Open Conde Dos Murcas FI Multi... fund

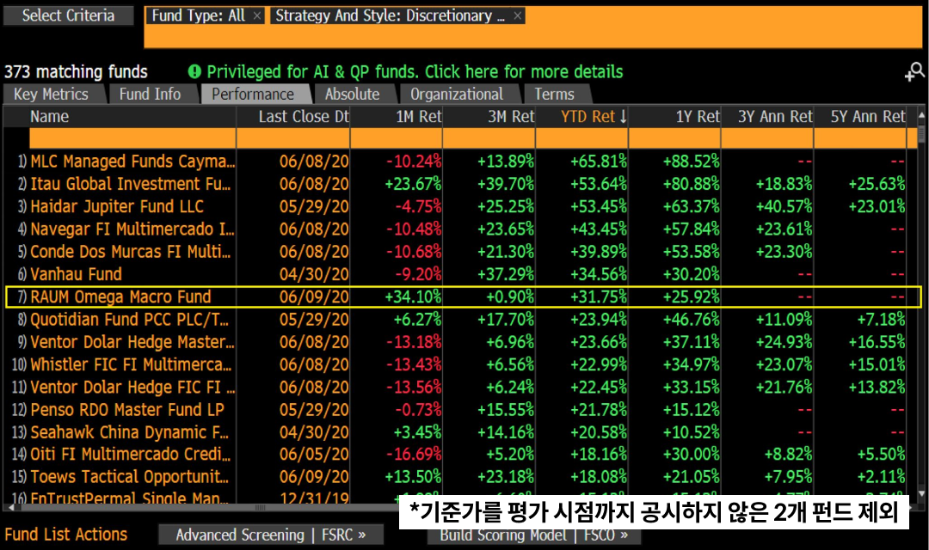(131, 251)
